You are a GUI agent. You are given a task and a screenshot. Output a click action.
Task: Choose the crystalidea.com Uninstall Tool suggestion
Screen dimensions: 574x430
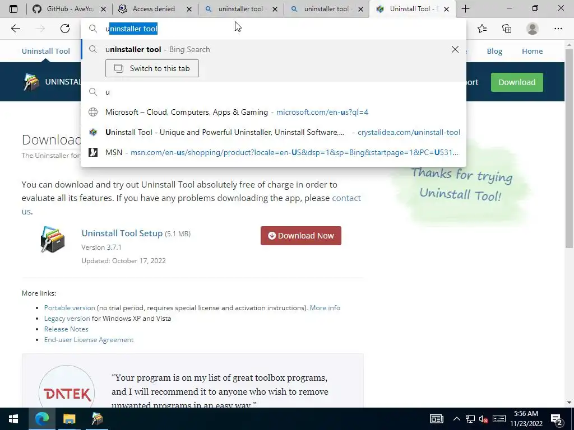[x=273, y=132]
